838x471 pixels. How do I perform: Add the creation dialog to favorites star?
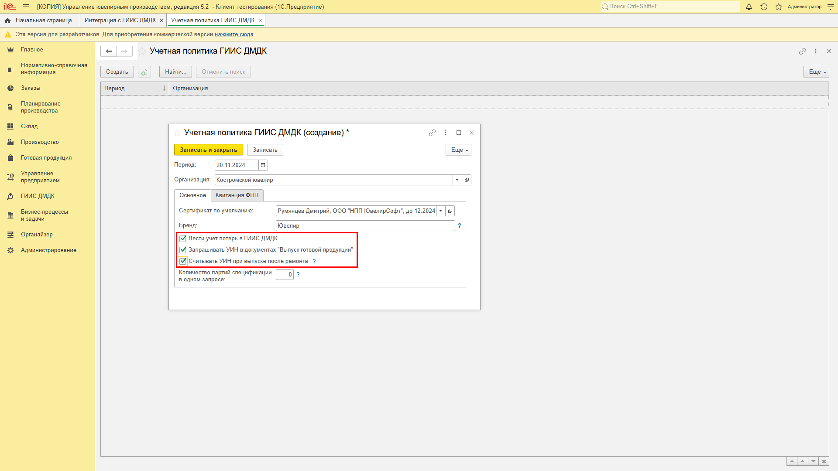click(x=177, y=133)
